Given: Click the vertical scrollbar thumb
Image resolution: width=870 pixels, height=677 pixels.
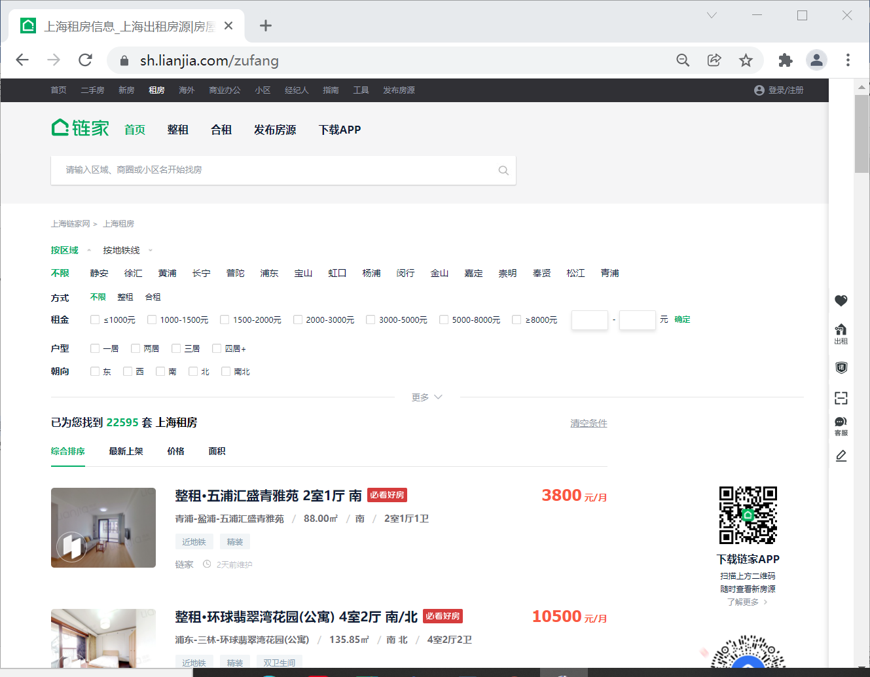Looking at the screenshot, I should [x=861, y=134].
